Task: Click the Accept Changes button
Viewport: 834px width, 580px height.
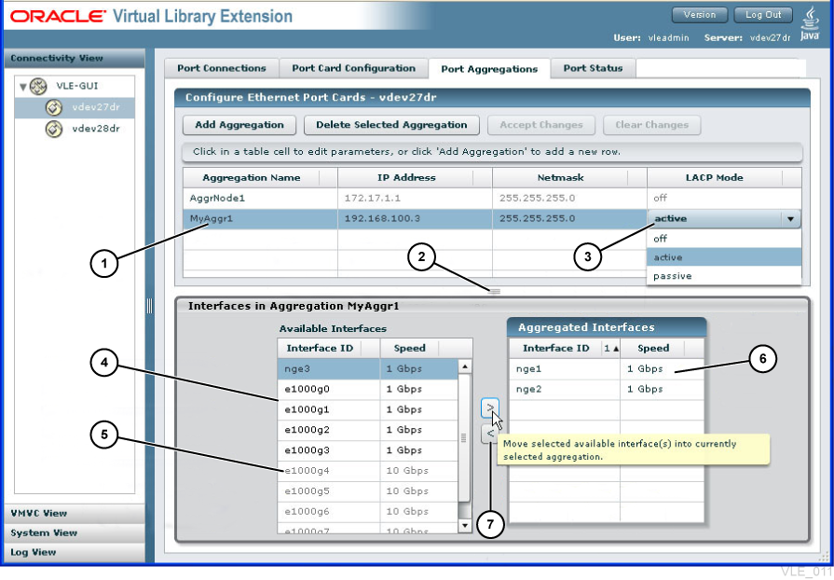Action: [540, 125]
